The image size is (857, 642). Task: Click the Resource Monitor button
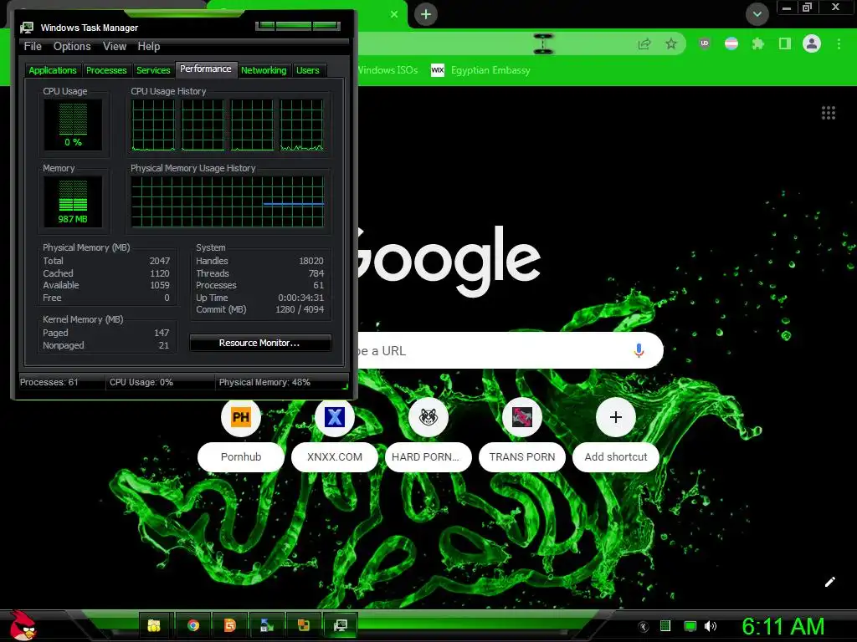coord(260,343)
